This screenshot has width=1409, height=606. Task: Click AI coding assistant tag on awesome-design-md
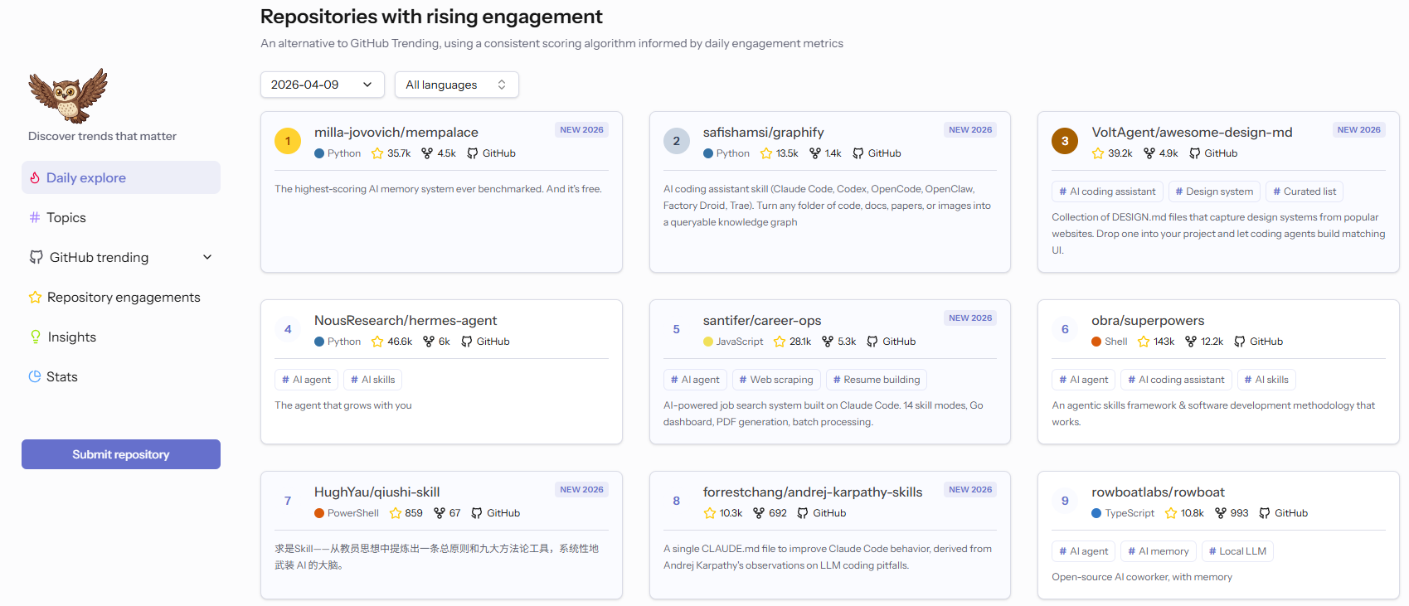pos(1107,191)
